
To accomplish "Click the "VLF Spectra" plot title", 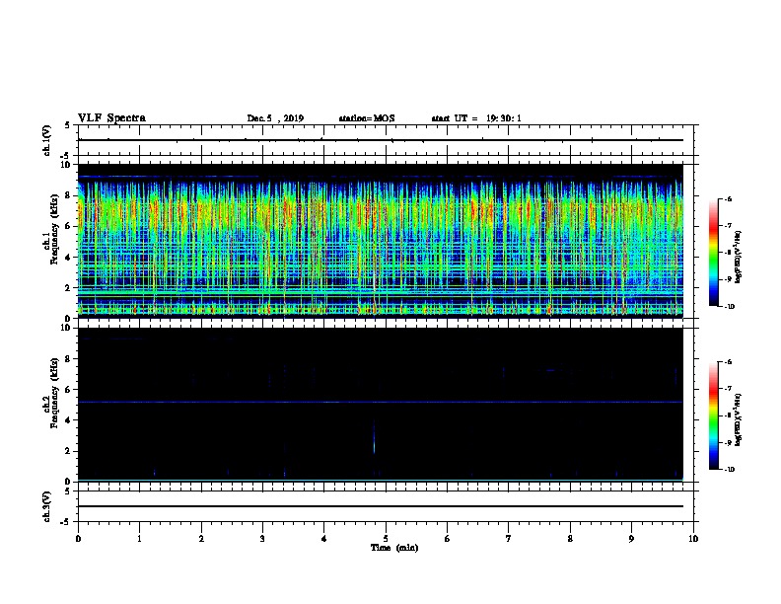I will tap(111, 118).
